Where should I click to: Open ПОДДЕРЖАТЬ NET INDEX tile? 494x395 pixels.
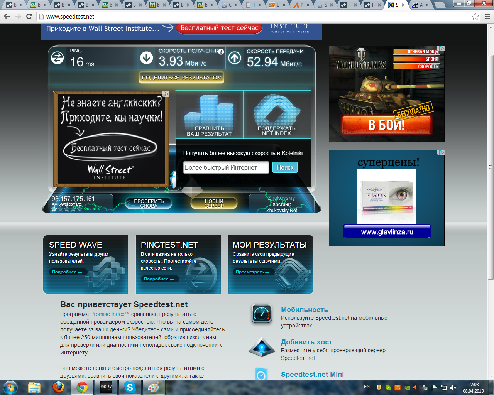point(277,115)
